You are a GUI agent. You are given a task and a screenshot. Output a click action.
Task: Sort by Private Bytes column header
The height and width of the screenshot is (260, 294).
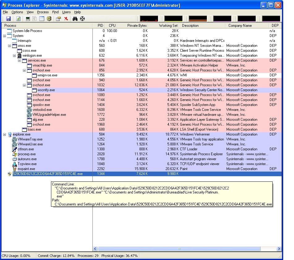tap(133, 26)
